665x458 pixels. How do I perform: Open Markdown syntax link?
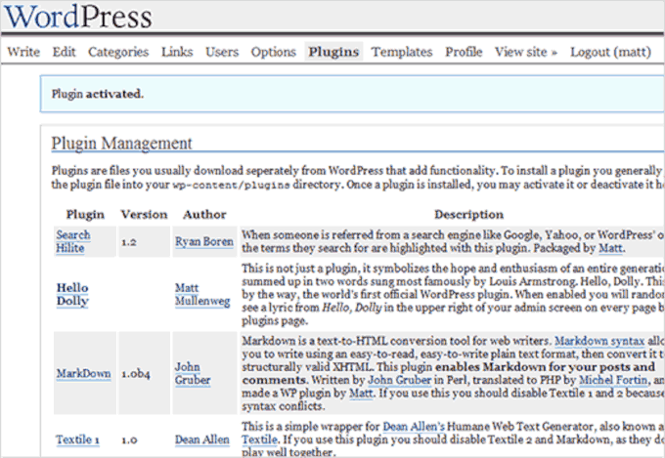(x=599, y=341)
